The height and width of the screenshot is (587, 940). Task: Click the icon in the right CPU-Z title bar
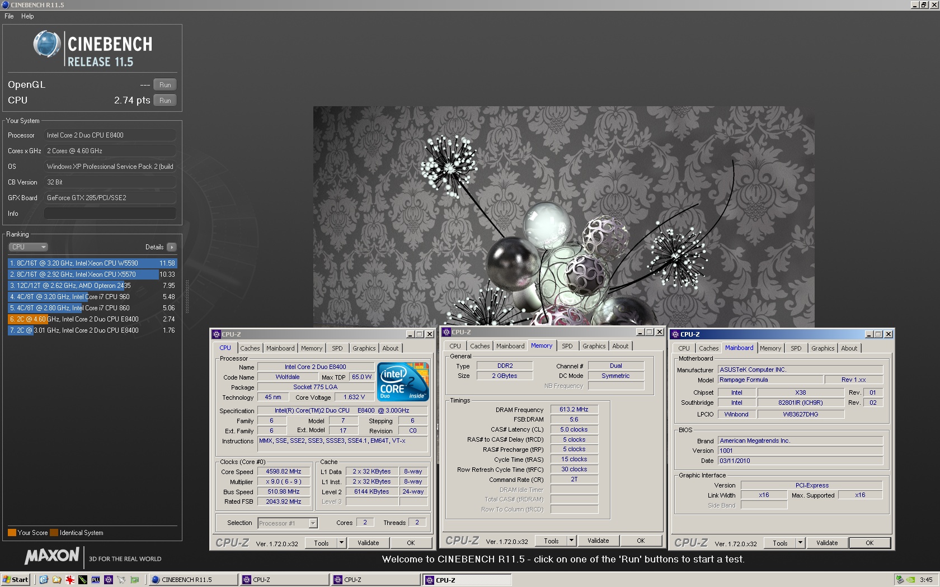point(675,334)
